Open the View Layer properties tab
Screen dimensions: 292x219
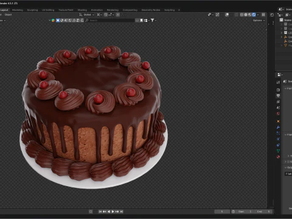(278, 102)
